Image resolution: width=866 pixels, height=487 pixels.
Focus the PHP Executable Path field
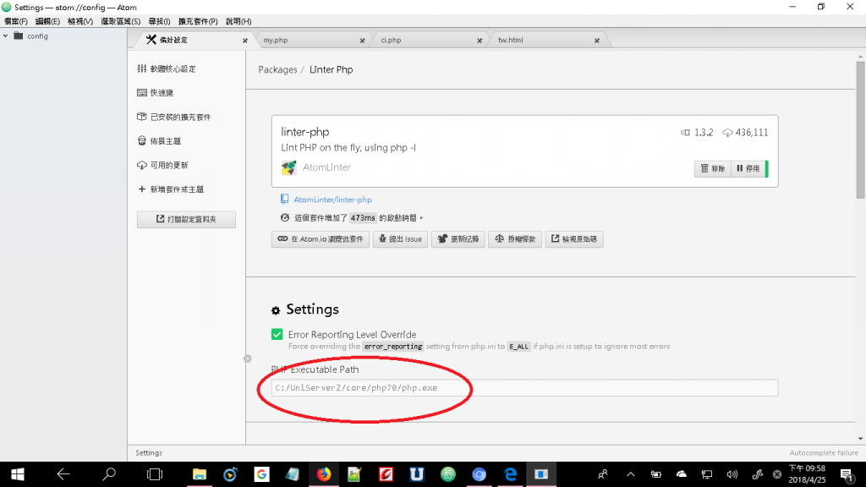524,387
